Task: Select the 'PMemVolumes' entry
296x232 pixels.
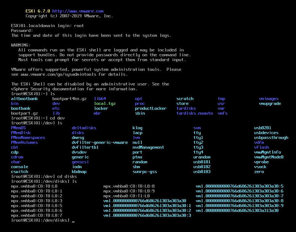Action: [24, 142]
